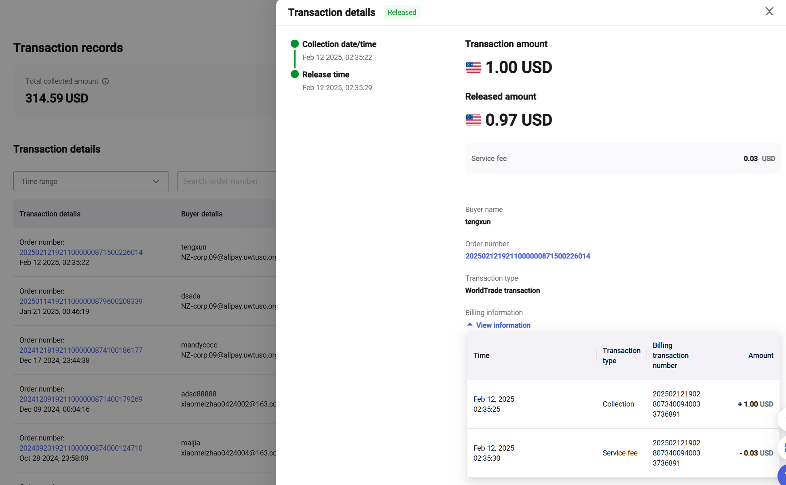This screenshot has height=485, width=786.
Task: Click the Buyer details column header
Action: tap(201, 214)
